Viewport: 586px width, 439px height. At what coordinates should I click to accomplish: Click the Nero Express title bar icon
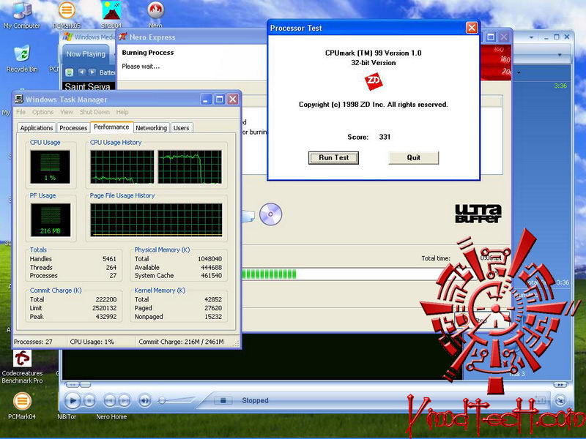click(x=122, y=37)
